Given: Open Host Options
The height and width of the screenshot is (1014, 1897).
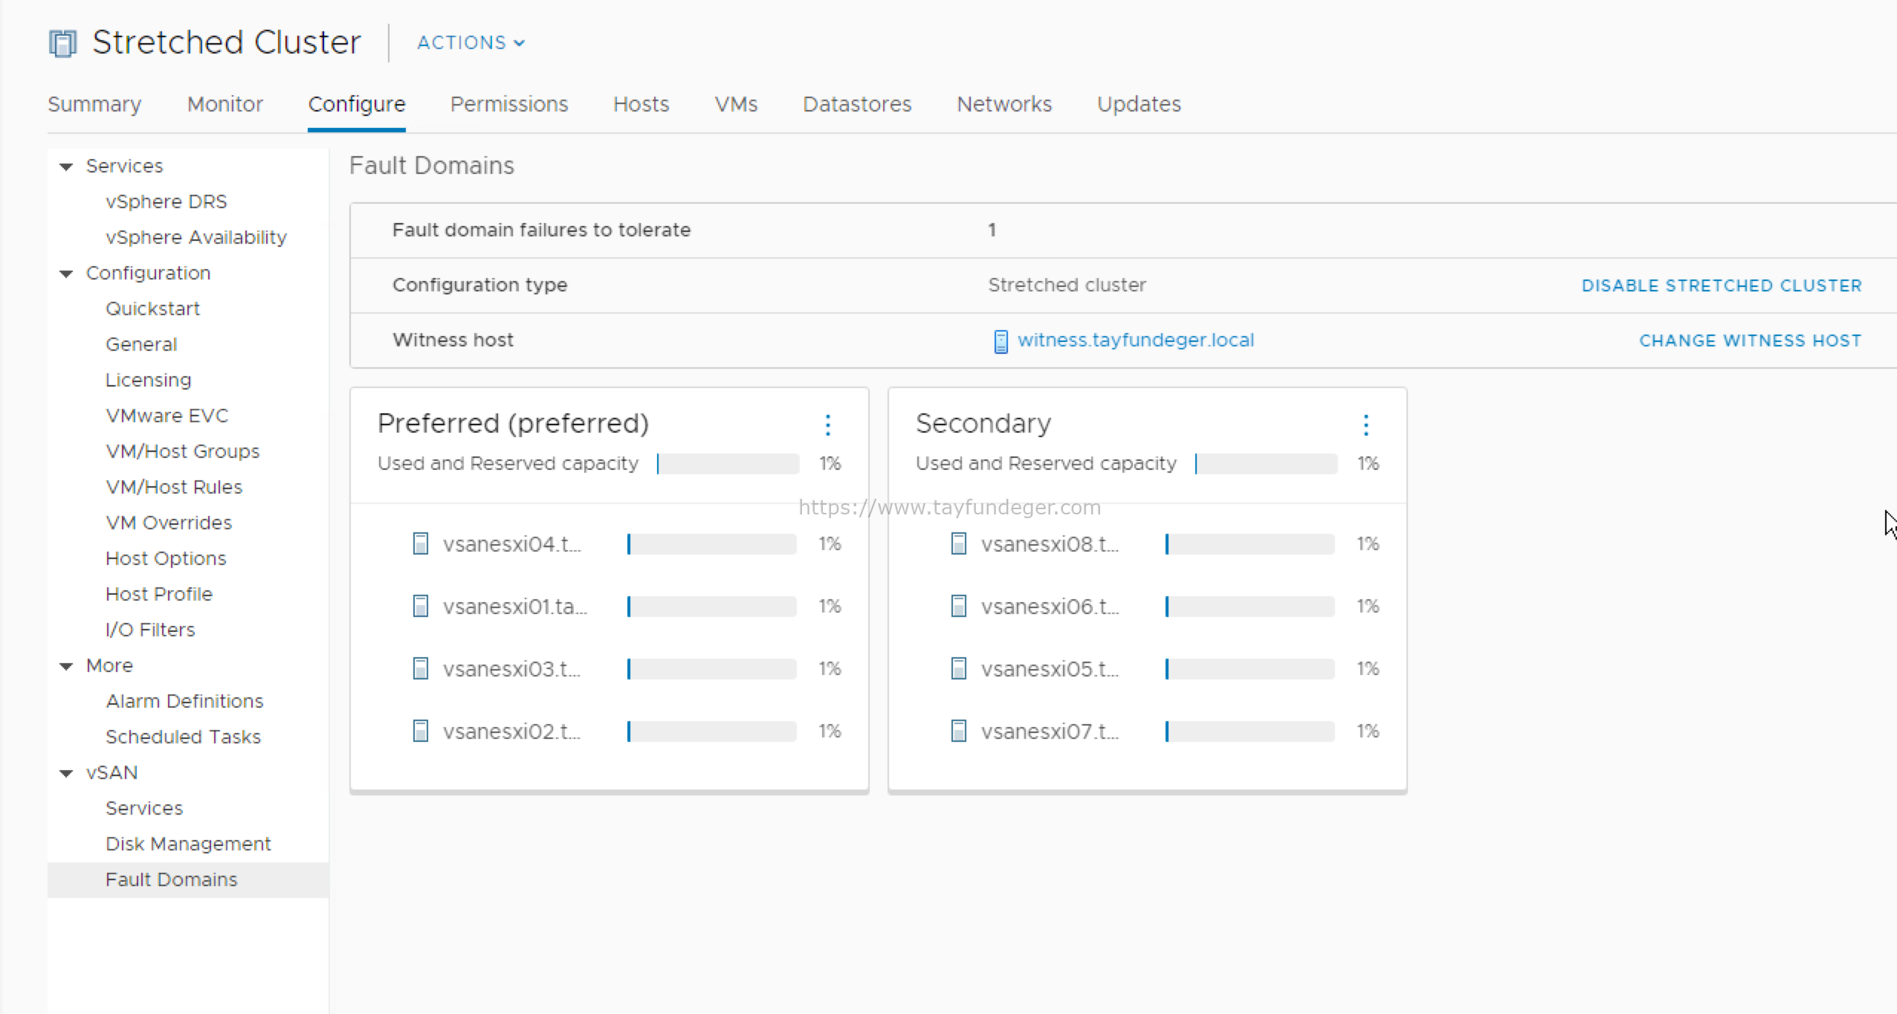Looking at the screenshot, I should [x=166, y=558].
